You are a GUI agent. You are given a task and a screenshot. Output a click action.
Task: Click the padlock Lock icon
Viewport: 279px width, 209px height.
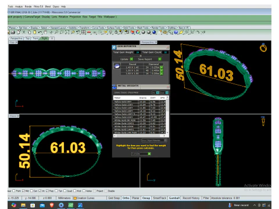coord(116,33)
